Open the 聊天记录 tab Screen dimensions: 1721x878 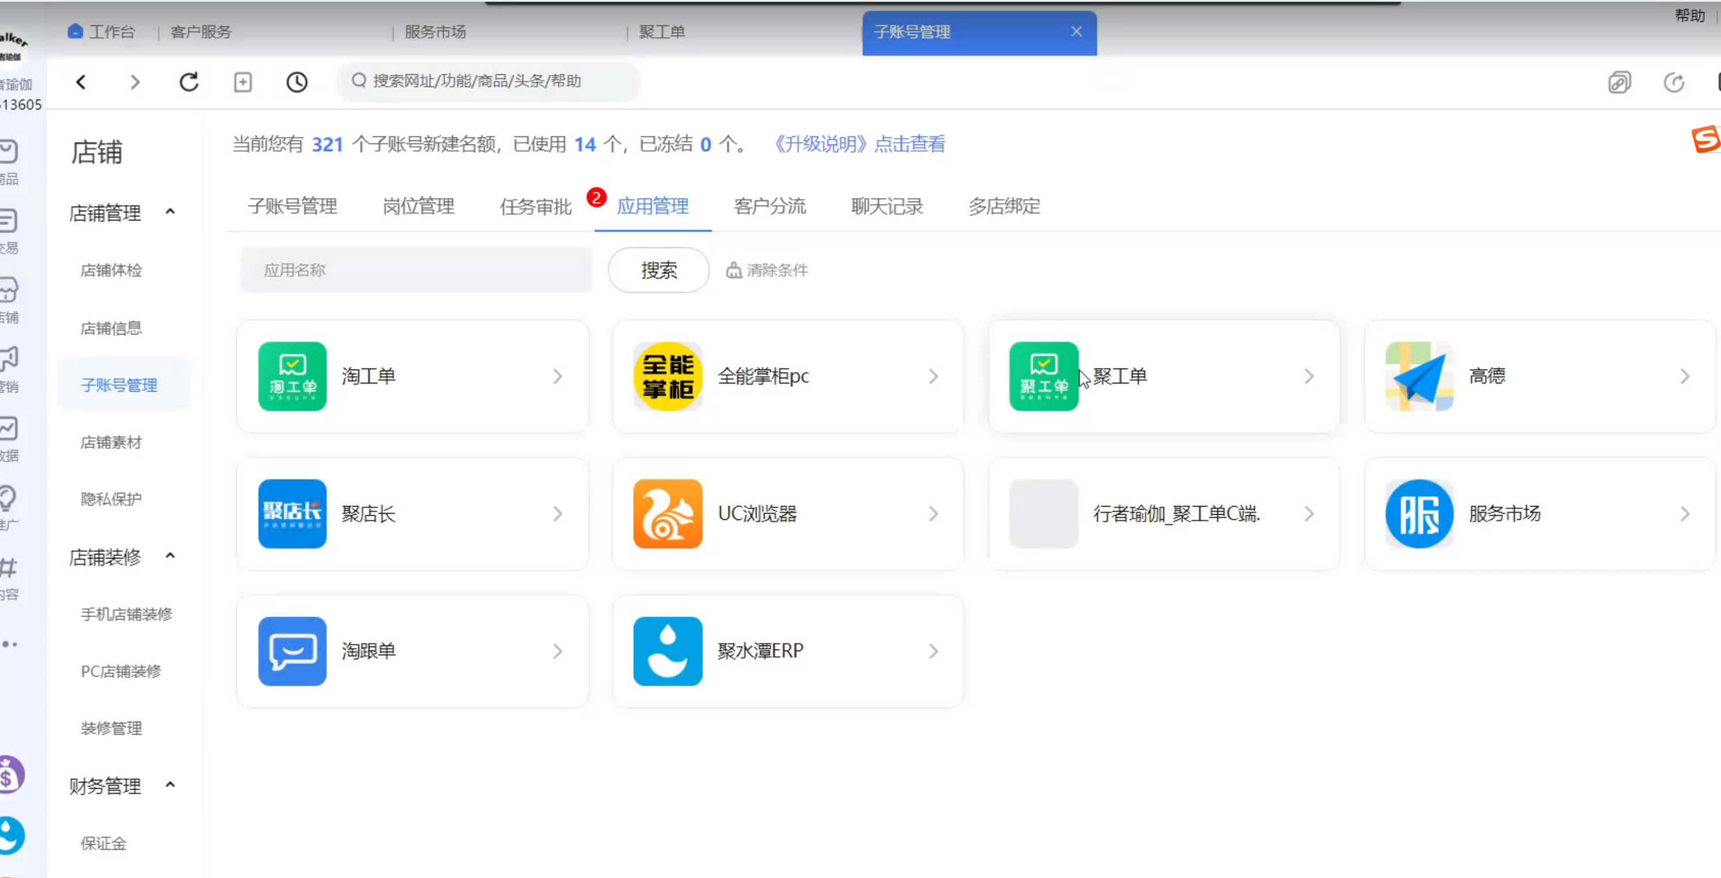887,206
